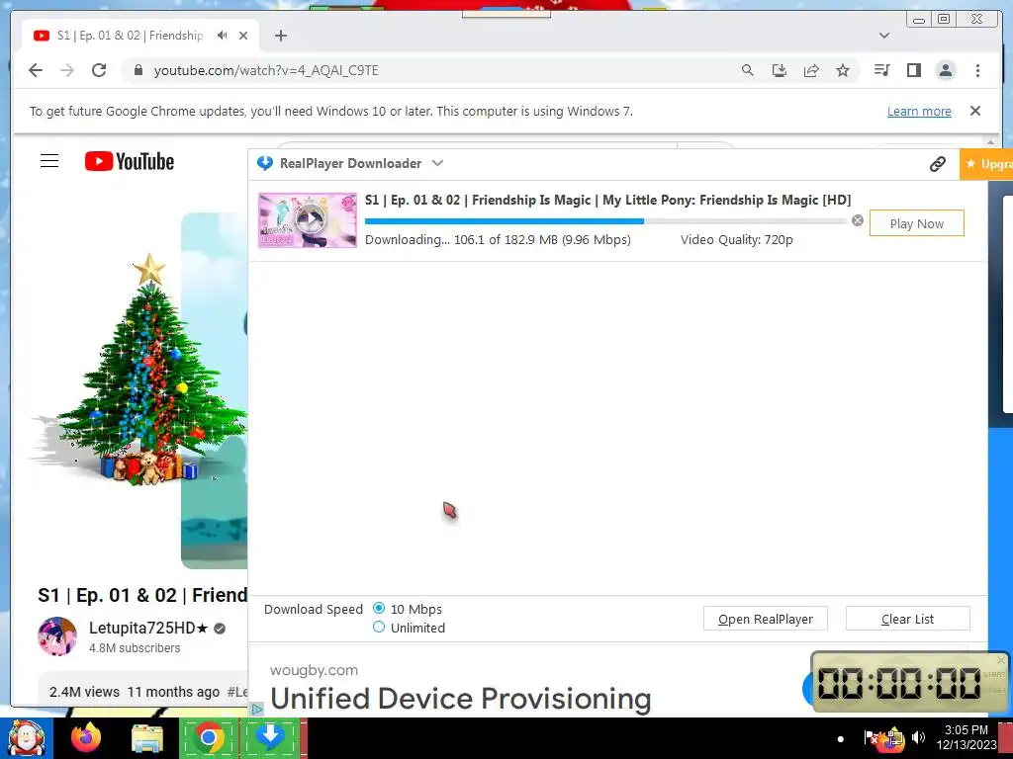Cancel the download with the X icon
The width and height of the screenshot is (1013, 759).
pos(858,220)
